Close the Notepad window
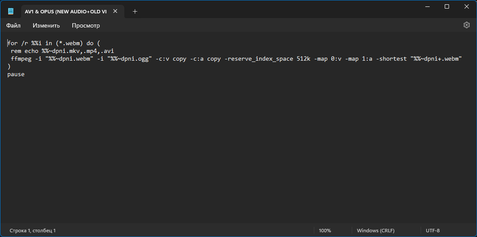The width and height of the screenshot is (477, 237). coord(466,6)
